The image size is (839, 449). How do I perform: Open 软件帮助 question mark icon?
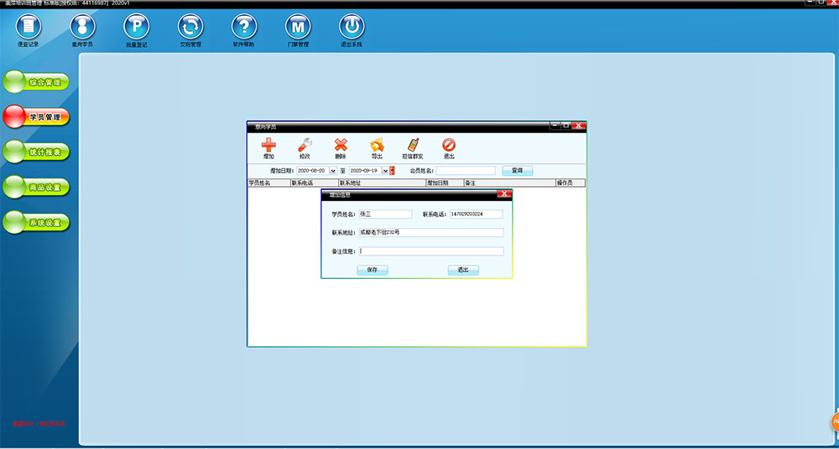click(x=244, y=27)
